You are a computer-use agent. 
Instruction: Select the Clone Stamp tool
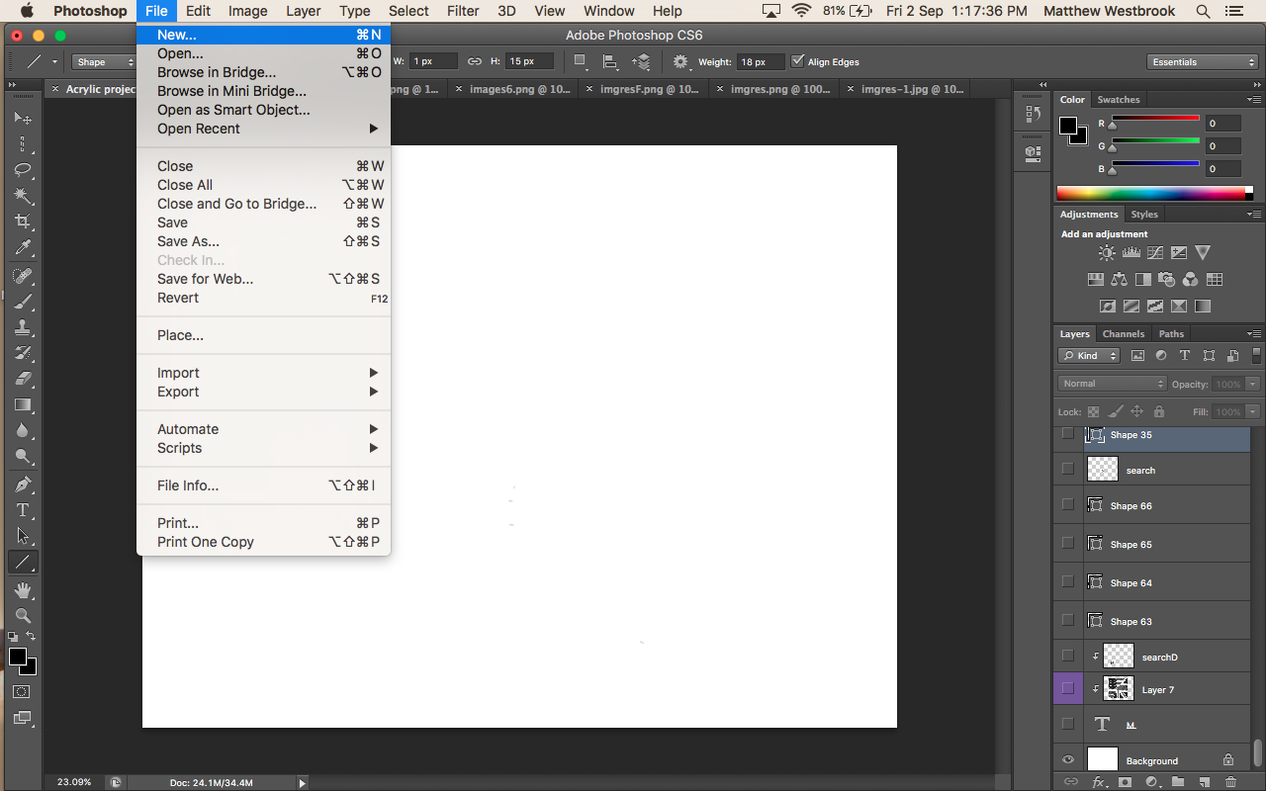pyautogui.click(x=23, y=326)
